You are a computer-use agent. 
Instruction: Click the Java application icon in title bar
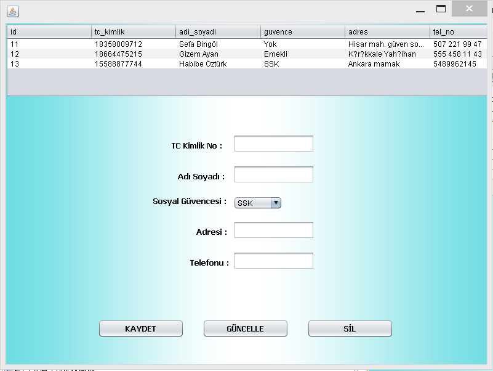(13, 11)
